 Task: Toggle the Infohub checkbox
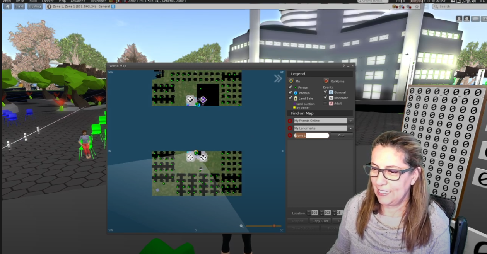tap(290, 93)
